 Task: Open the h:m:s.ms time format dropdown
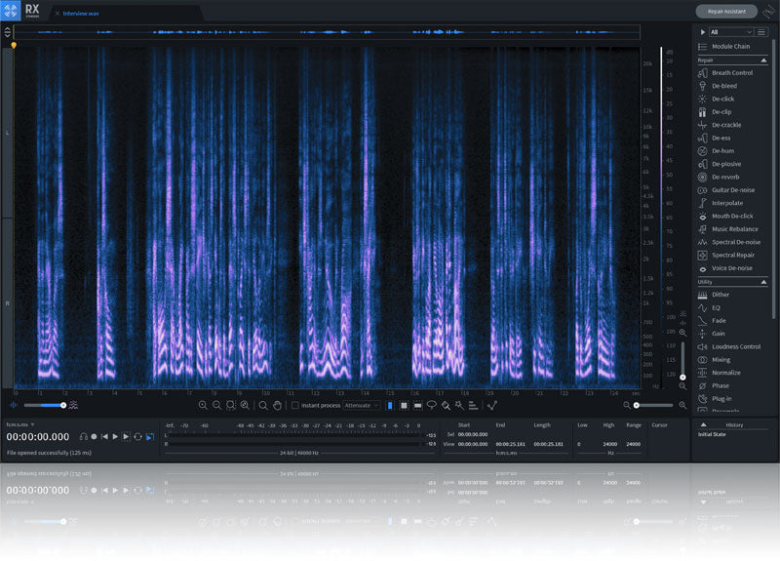(20, 424)
